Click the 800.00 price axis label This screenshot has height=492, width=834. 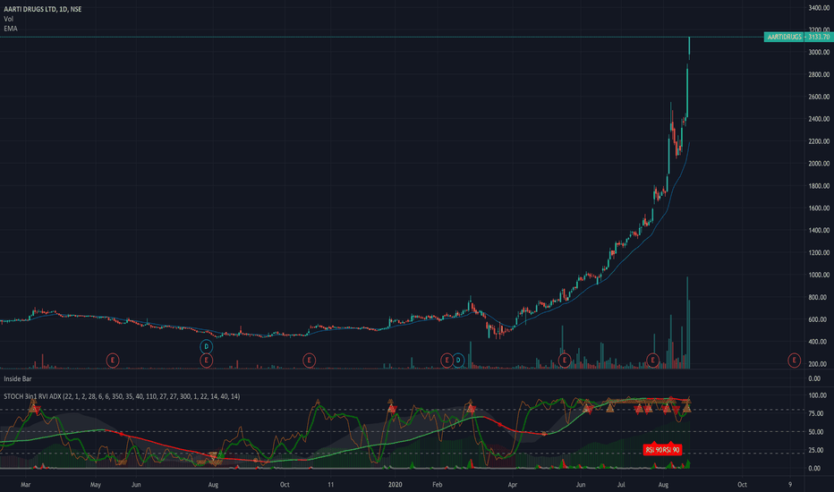click(819, 297)
